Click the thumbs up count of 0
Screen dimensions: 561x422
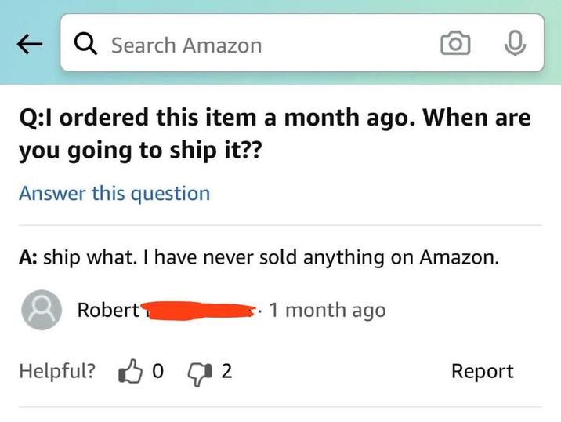click(x=157, y=371)
